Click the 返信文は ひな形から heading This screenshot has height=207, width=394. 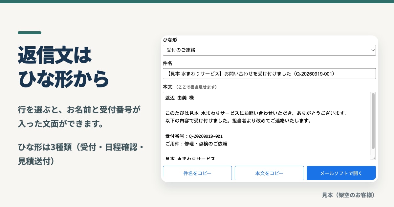(x=63, y=66)
